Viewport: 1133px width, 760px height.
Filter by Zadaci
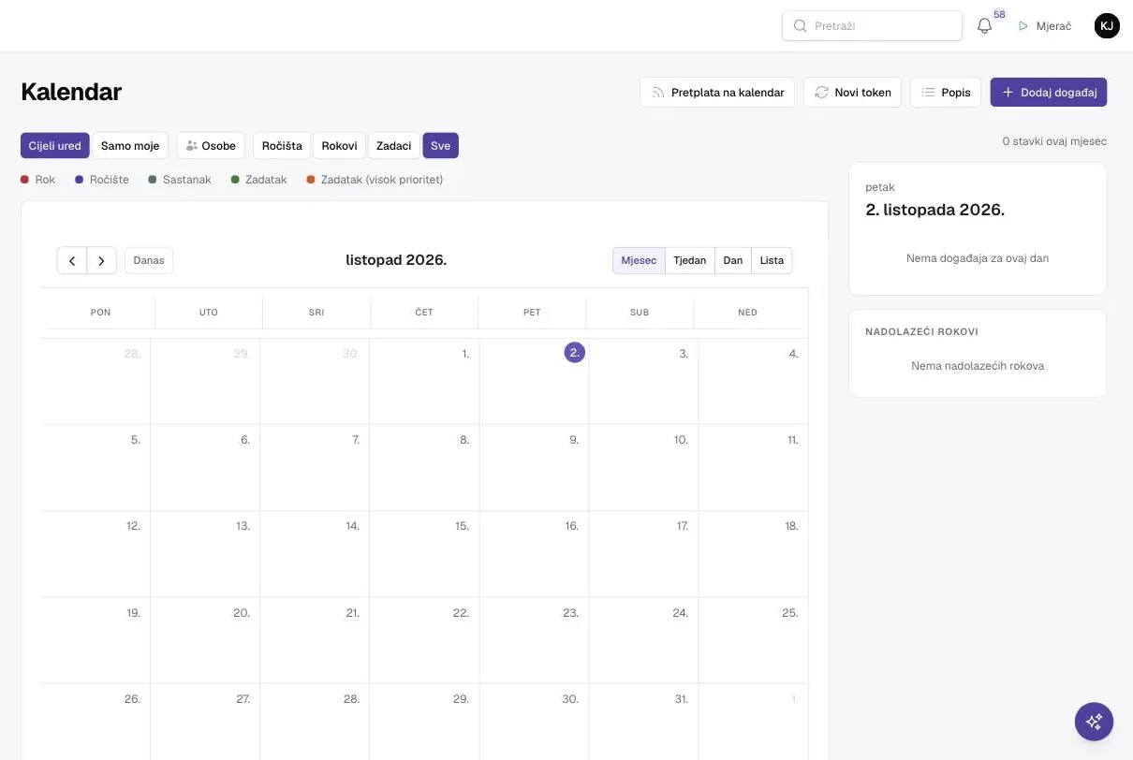394,145
